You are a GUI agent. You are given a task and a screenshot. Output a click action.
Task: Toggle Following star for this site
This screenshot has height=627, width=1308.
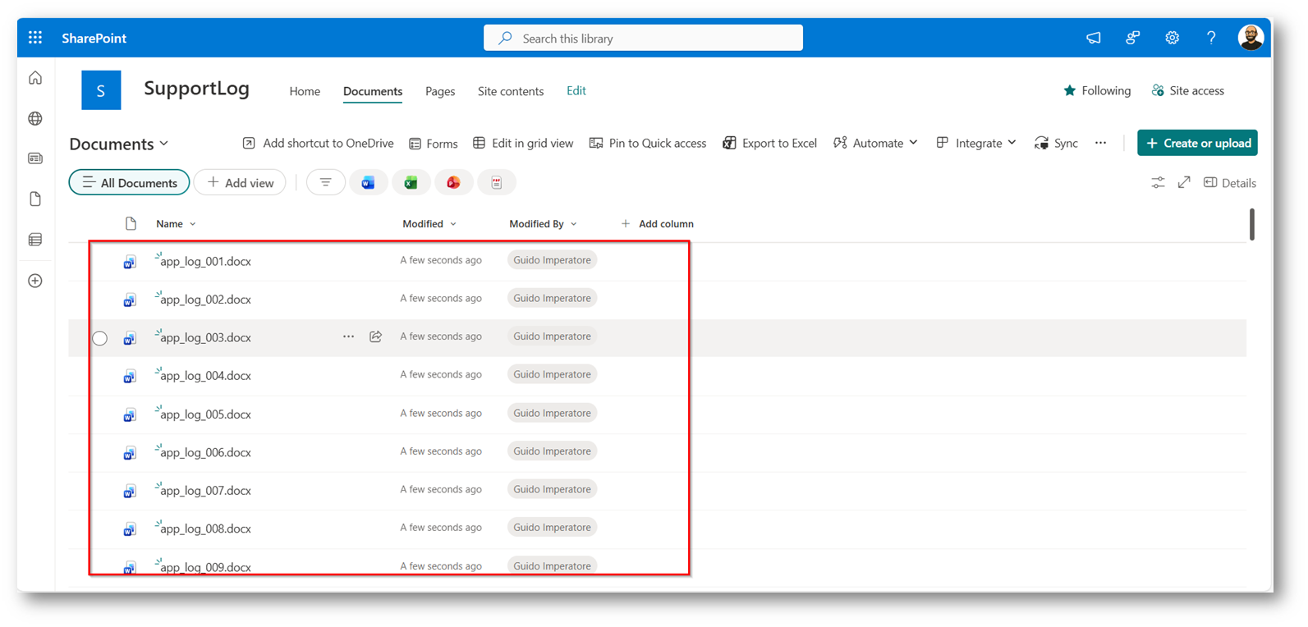coord(1096,91)
